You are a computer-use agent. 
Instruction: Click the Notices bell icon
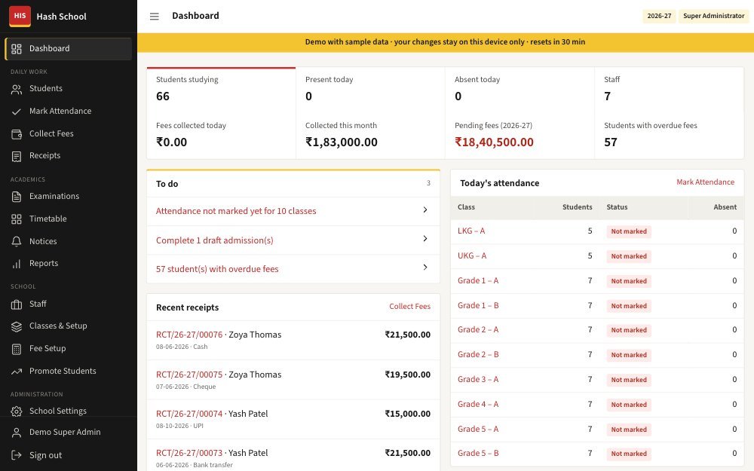[17, 241]
